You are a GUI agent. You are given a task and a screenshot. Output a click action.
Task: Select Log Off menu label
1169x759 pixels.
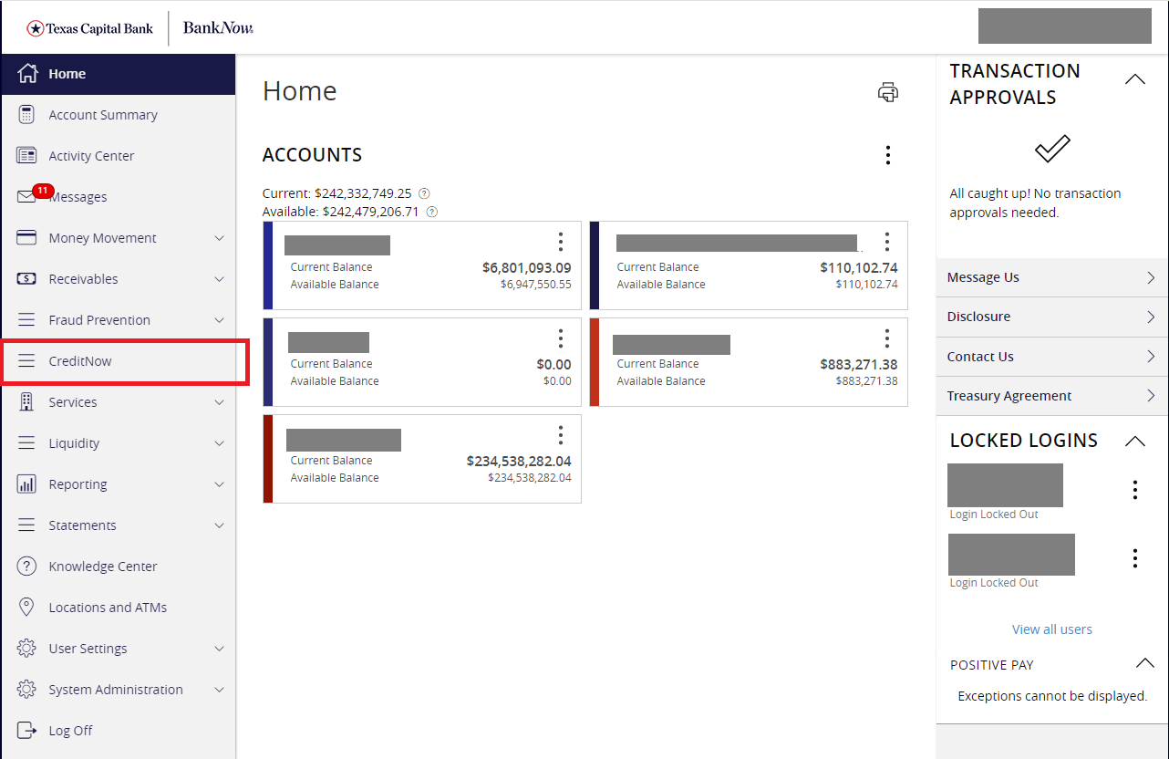point(71,731)
